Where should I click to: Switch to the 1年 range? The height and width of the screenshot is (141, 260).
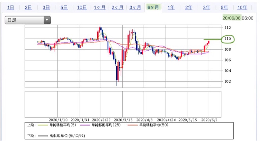click(x=171, y=7)
